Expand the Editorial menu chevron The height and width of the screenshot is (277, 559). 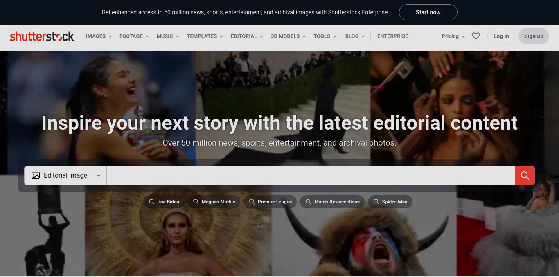tap(261, 36)
